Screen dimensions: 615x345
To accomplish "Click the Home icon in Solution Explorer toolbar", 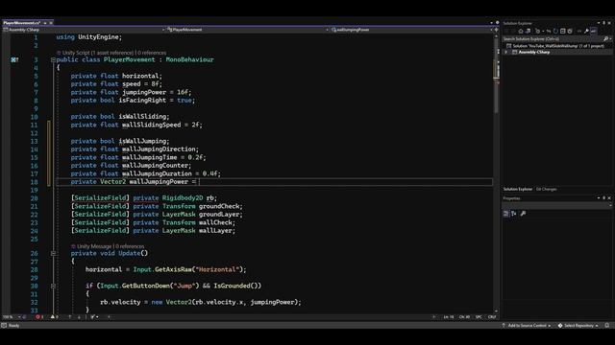I will click(521, 32).
